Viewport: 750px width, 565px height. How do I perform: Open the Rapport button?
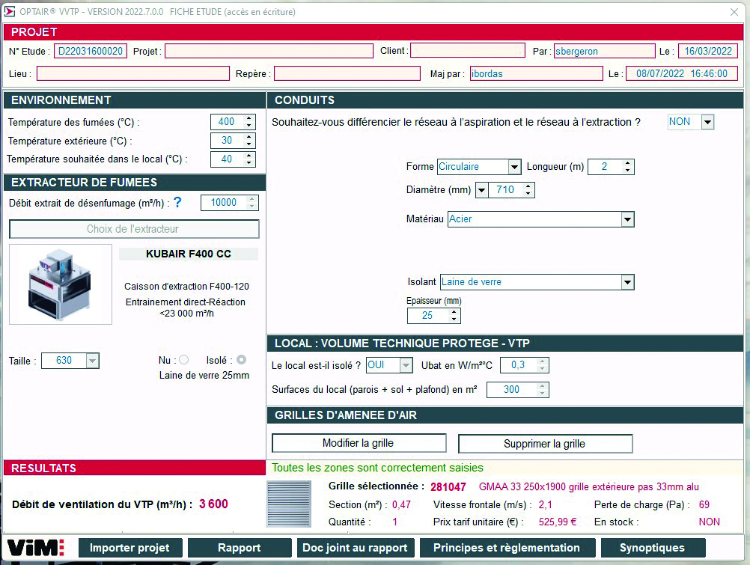coord(240,548)
